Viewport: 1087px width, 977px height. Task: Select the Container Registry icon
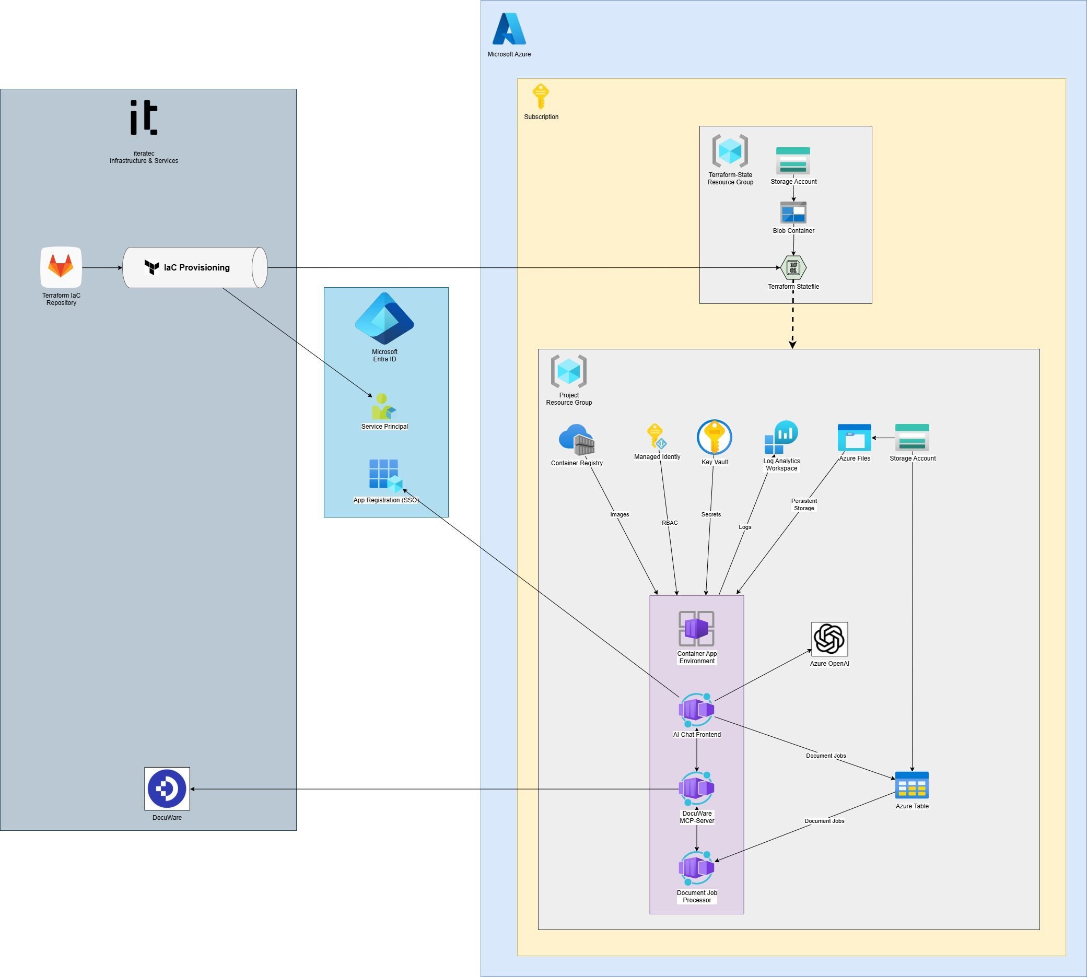point(576,440)
